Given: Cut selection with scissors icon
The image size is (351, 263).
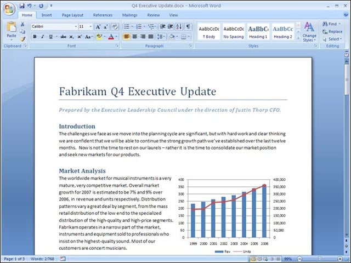Looking at the screenshot, I should 22,24.
